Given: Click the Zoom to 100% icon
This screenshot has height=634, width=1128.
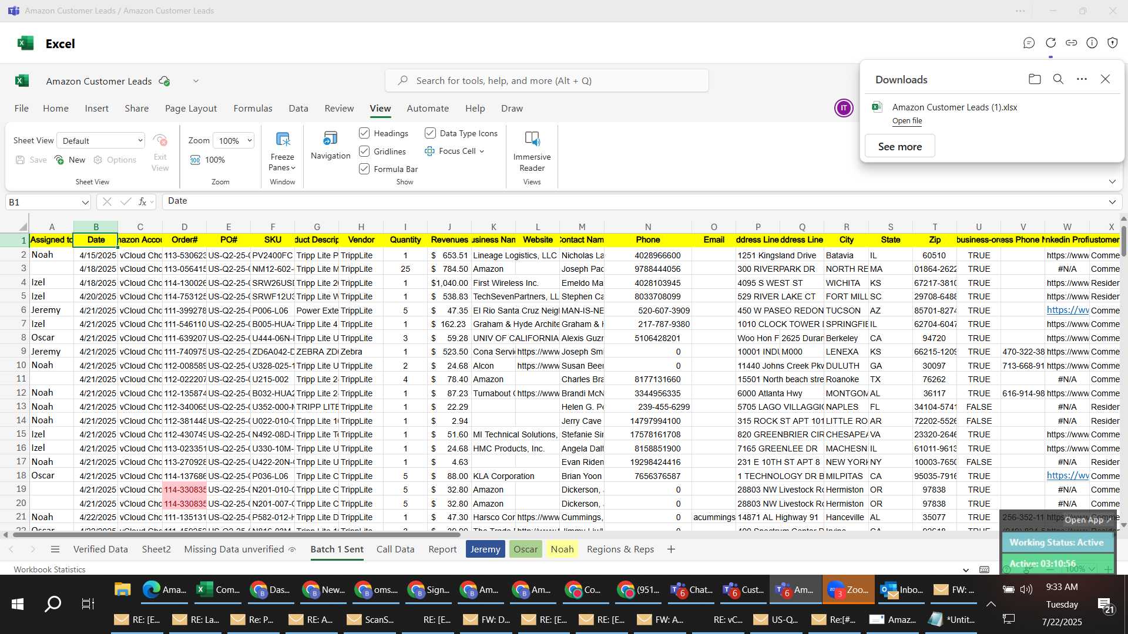Looking at the screenshot, I should tap(195, 160).
